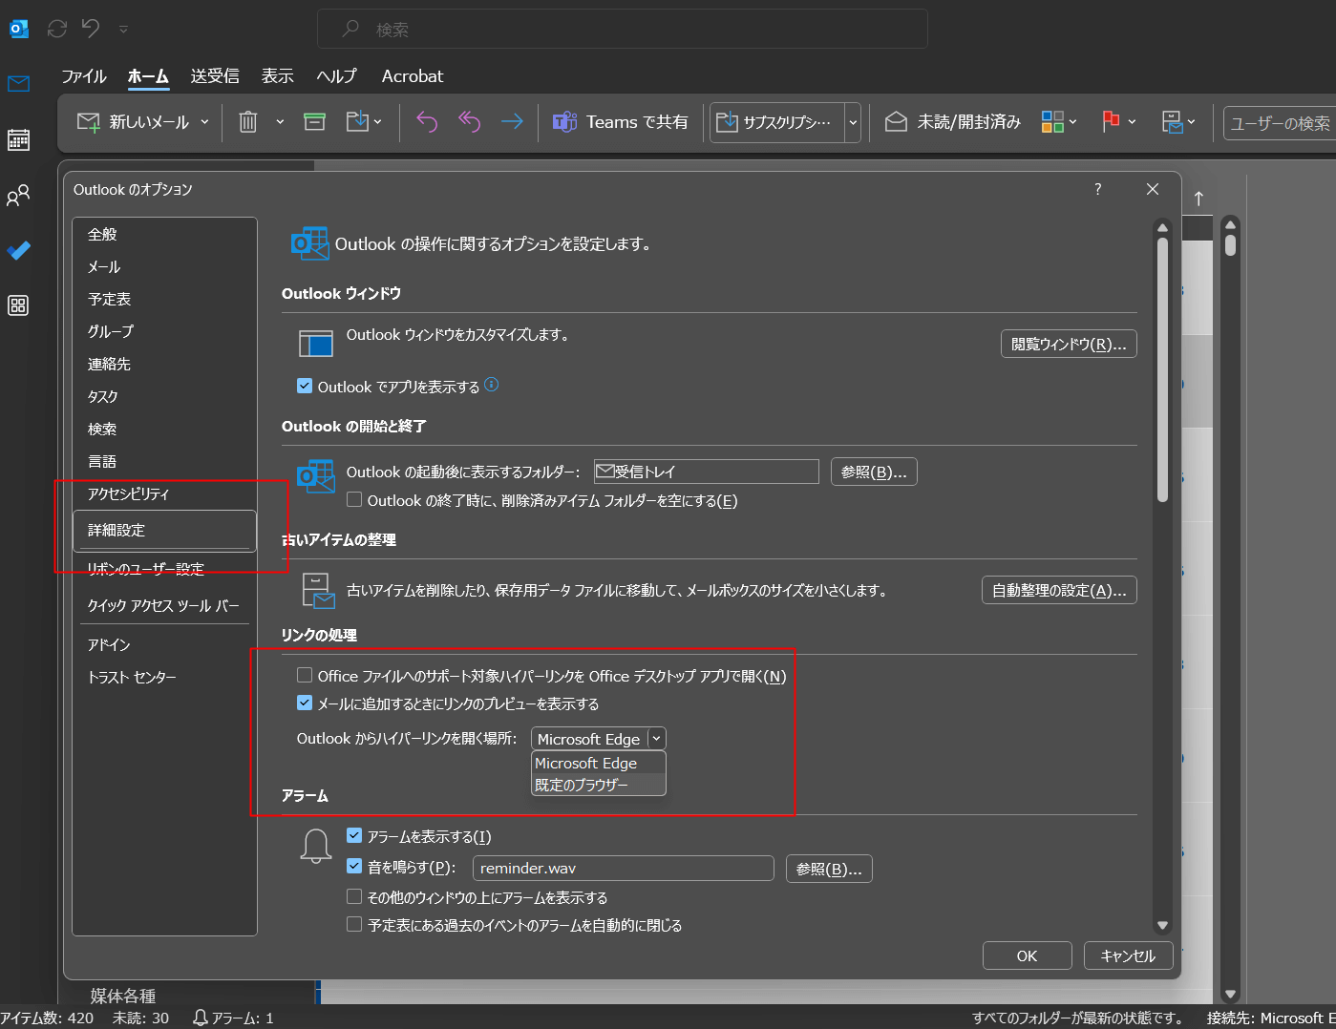Enable auto-dismissing past calendar event alarms
1336x1029 pixels.
tap(354, 925)
